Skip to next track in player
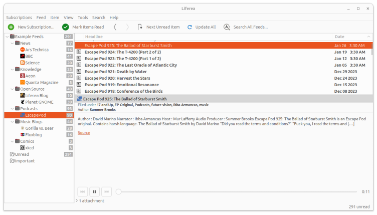This screenshot has width=377, height=215. [x=106, y=191]
